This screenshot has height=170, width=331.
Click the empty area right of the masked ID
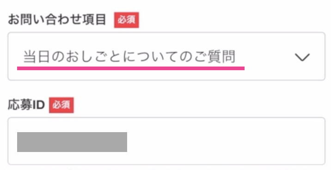pyautogui.click(x=225, y=142)
